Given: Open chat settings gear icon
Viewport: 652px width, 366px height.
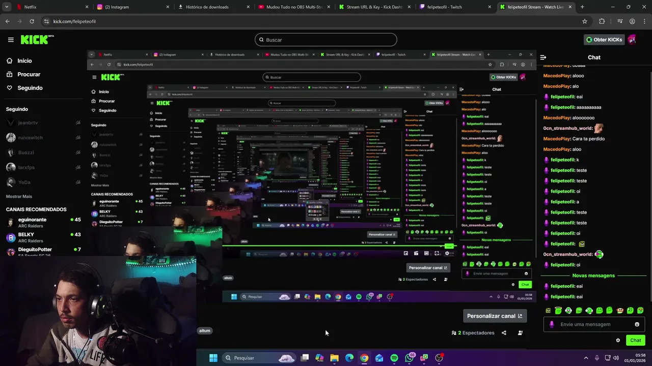Looking at the screenshot, I should 618,341.
